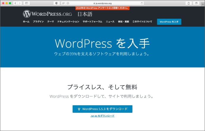
Task: Open Reader view icon in address bar
Action: click(64, 3)
